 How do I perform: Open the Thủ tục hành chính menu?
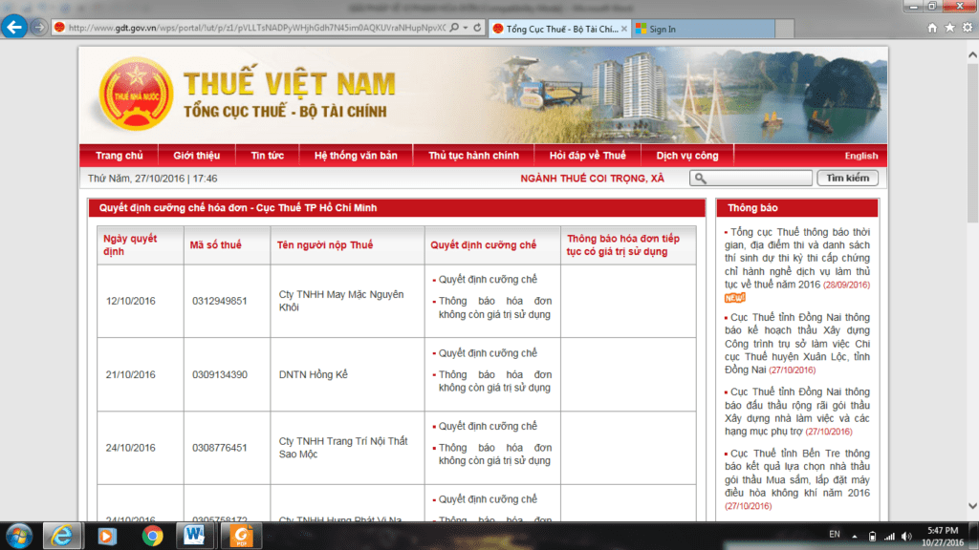pyautogui.click(x=473, y=156)
